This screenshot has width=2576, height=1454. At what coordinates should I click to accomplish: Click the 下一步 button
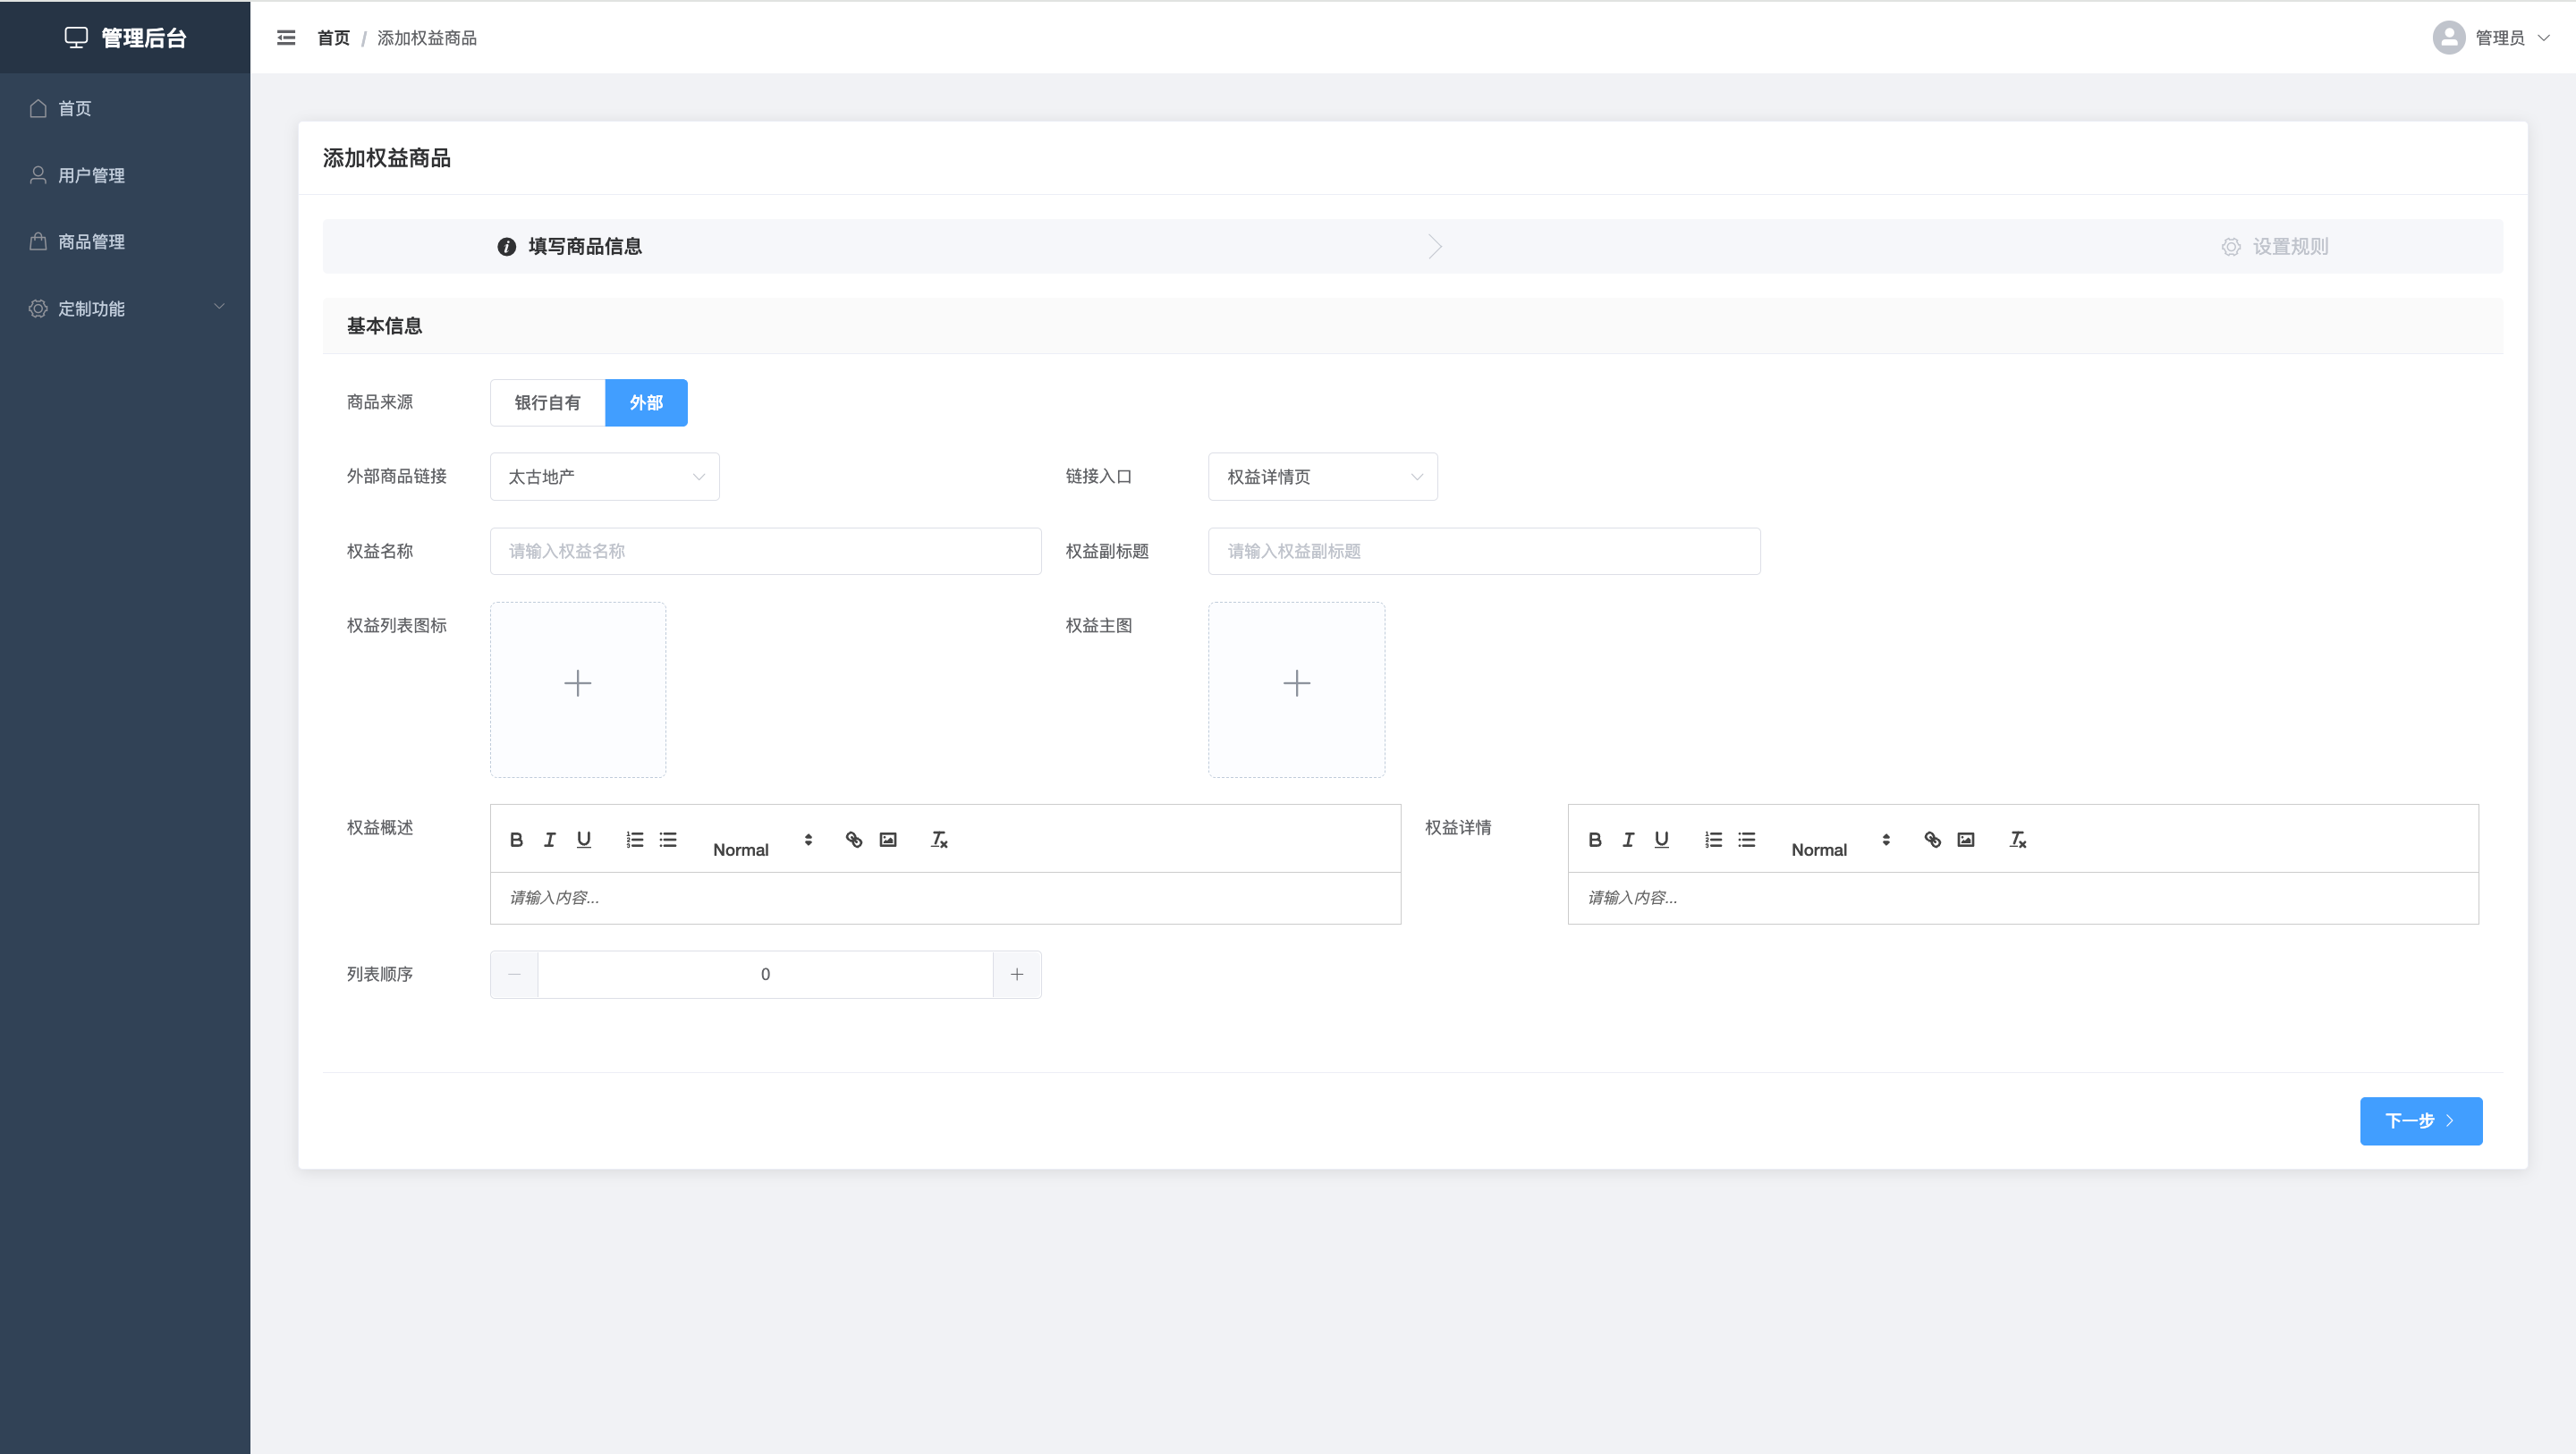pos(2421,1120)
